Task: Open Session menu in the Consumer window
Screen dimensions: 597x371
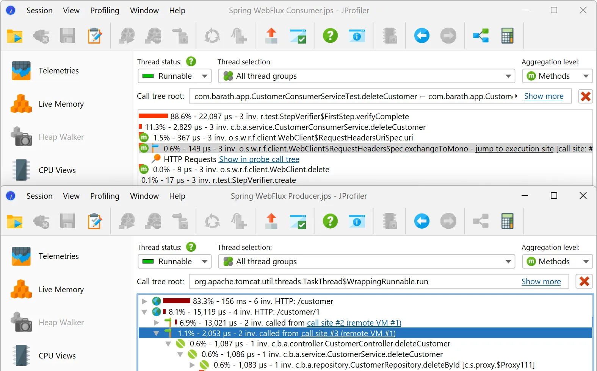Action: click(39, 11)
